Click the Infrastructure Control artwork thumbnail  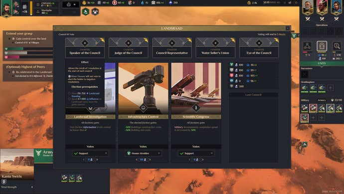tap(143, 88)
